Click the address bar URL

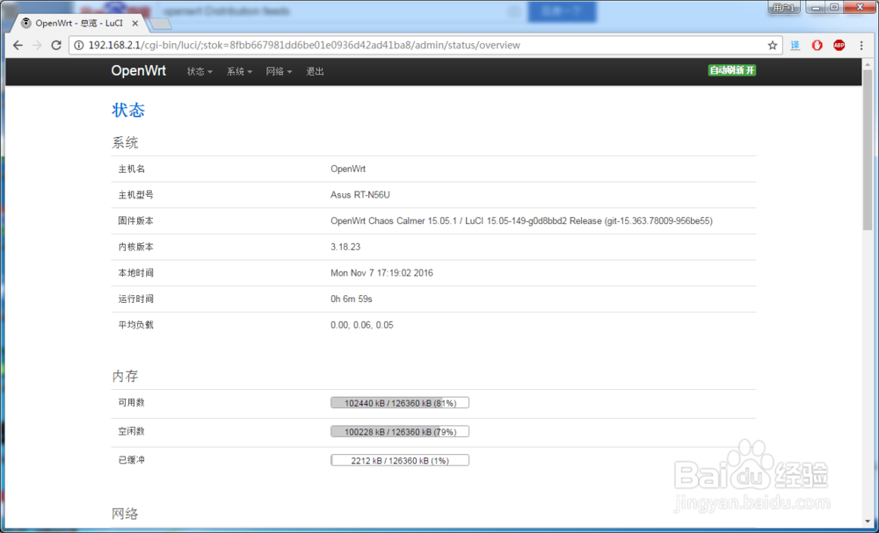coord(426,46)
